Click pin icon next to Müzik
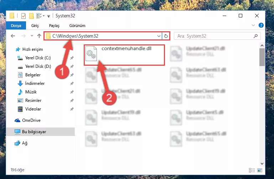Viewport: 274px width, 179px height. 72,92
